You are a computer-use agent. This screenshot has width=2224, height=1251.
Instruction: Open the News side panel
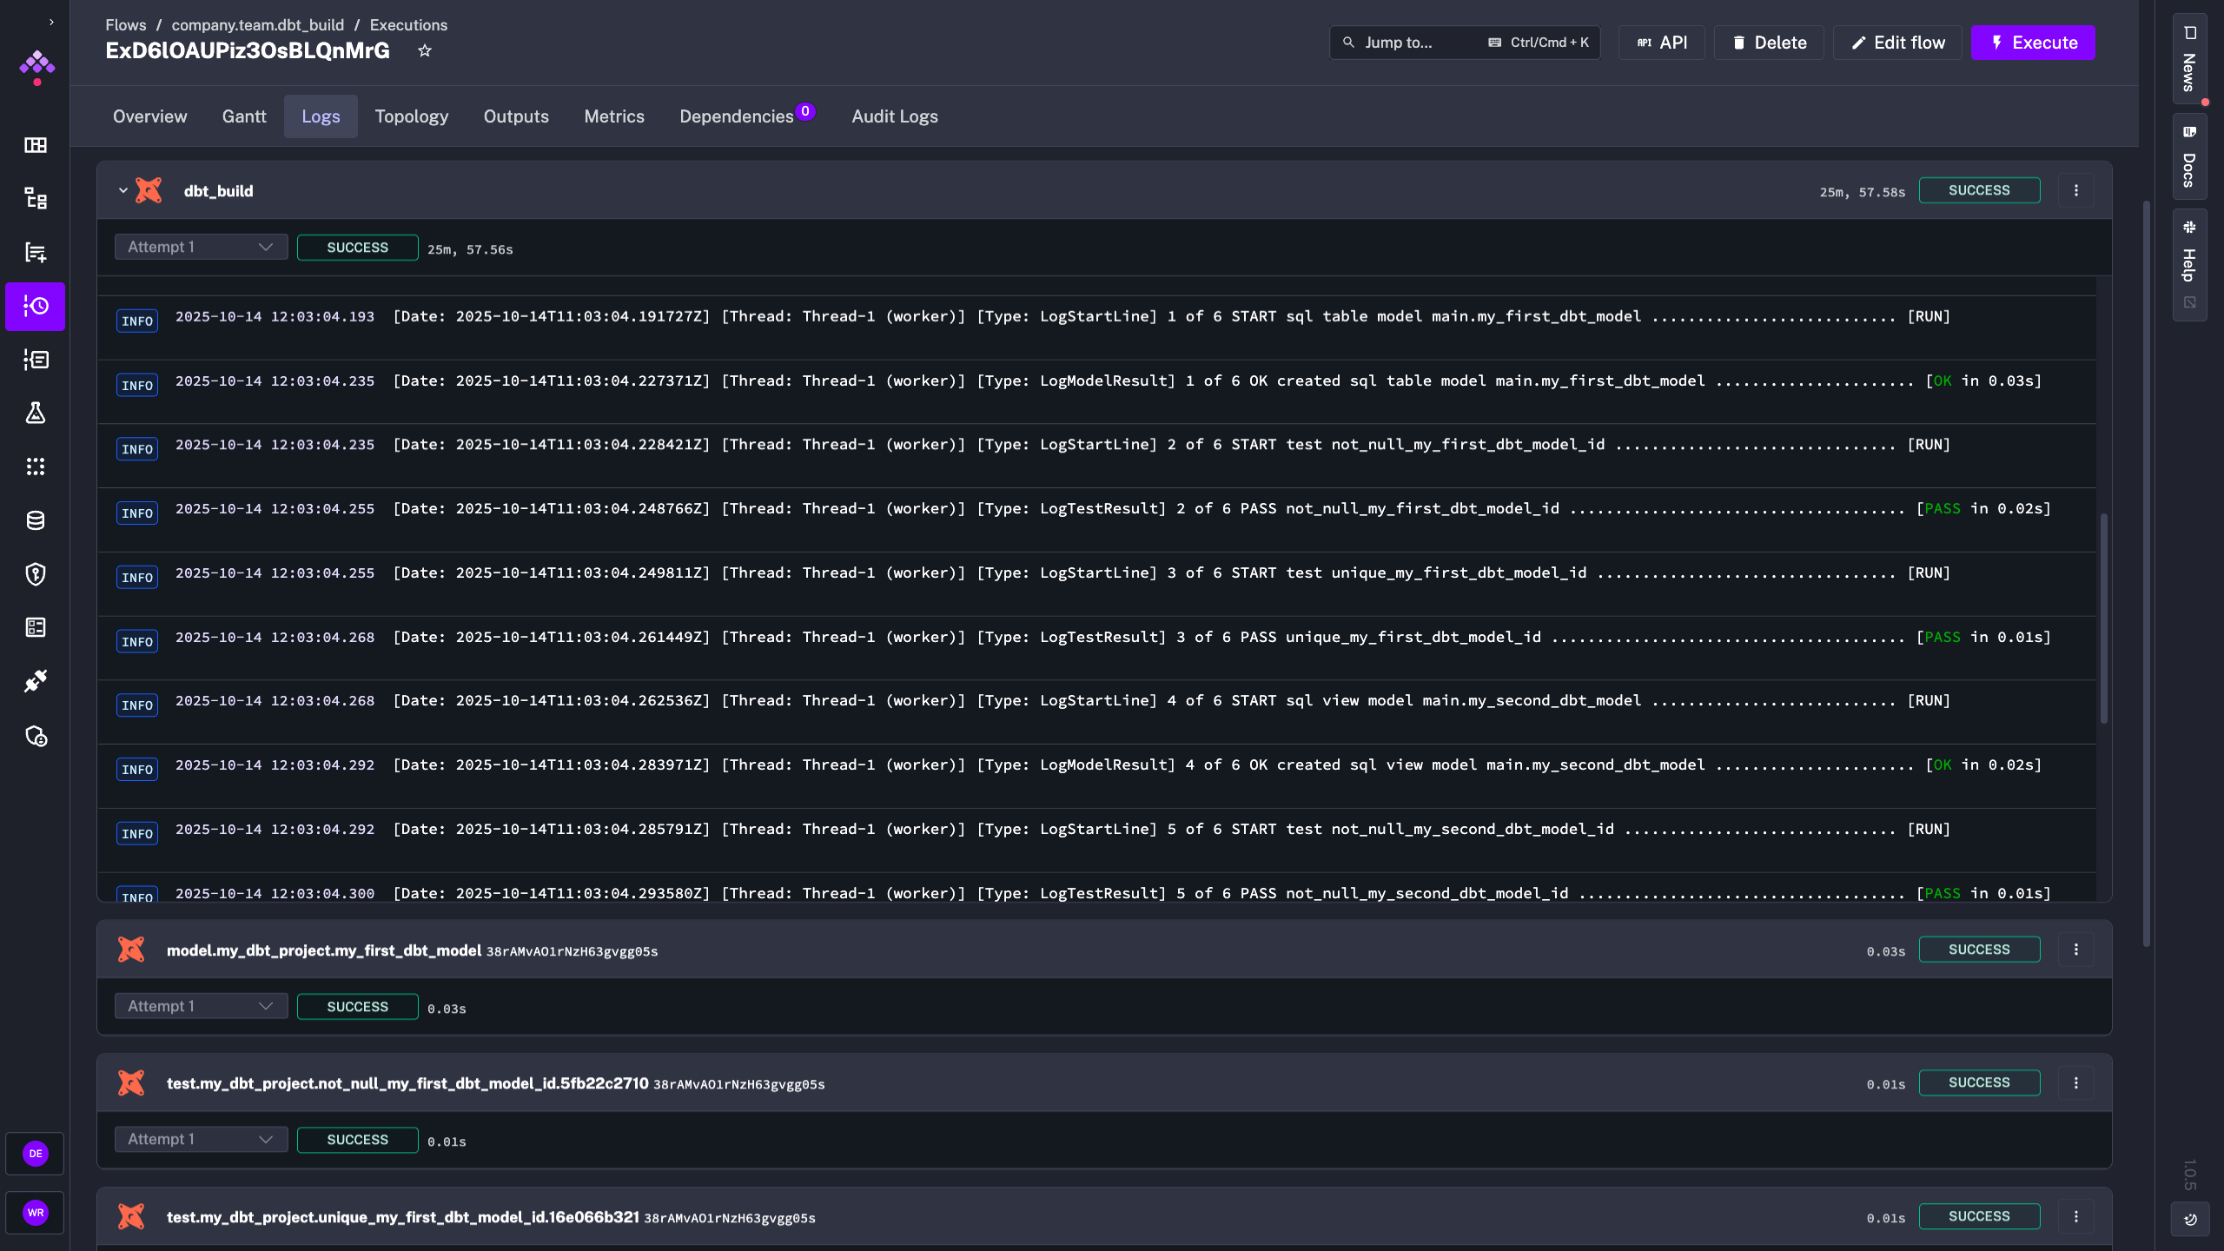(x=2189, y=59)
